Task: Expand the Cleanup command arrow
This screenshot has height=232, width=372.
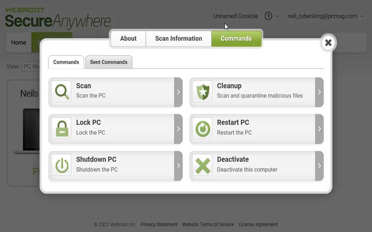Action: [x=319, y=92]
